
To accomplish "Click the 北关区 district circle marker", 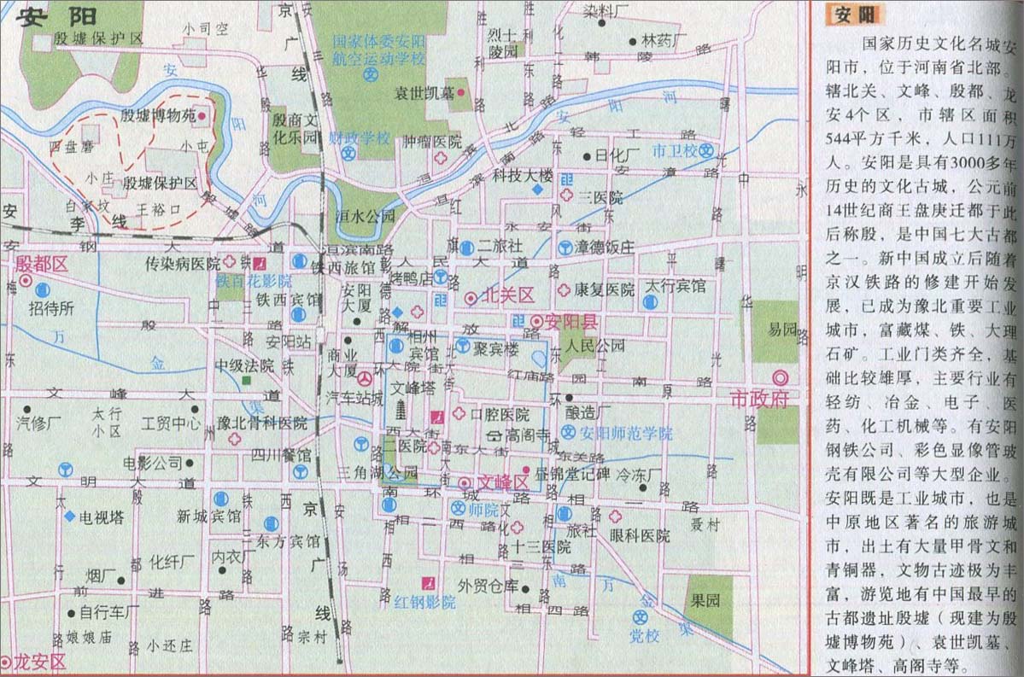I will tap(471, 298).
